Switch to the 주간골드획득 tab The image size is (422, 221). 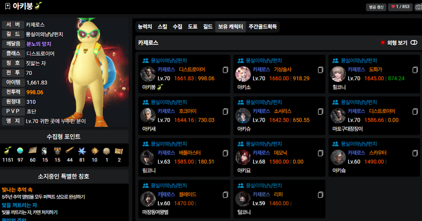point(263,27)
